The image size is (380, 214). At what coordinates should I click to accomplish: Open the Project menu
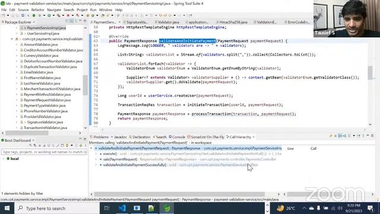pos(82,10)
